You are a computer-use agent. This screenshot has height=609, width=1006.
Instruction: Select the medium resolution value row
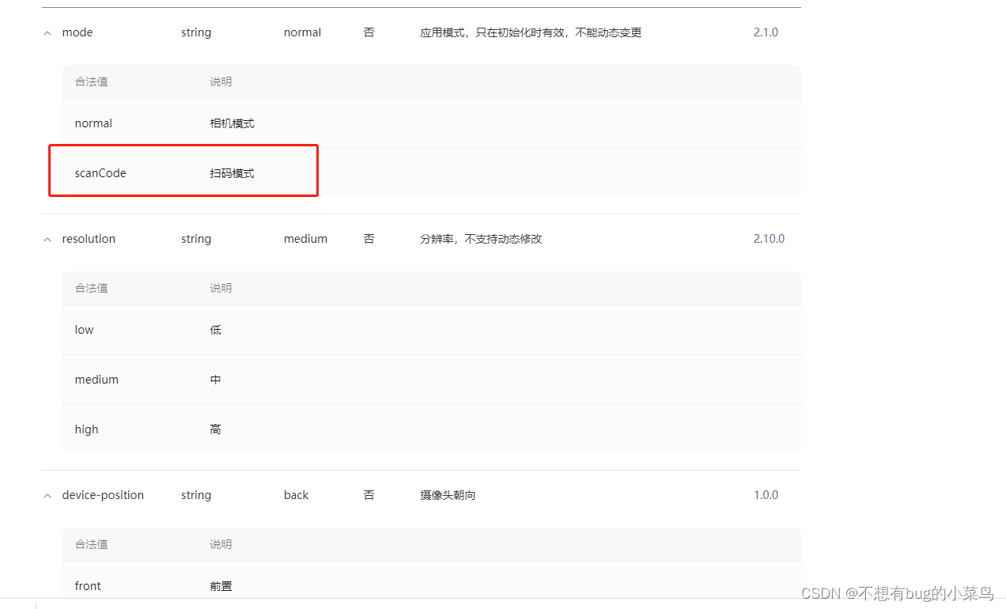(96, 380)
